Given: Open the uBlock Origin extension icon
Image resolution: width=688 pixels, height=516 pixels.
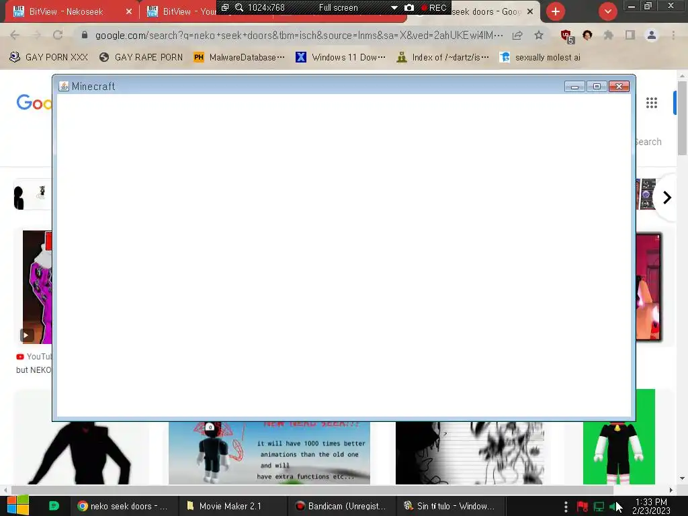Looking at the screenshot, I should point(567,36).
